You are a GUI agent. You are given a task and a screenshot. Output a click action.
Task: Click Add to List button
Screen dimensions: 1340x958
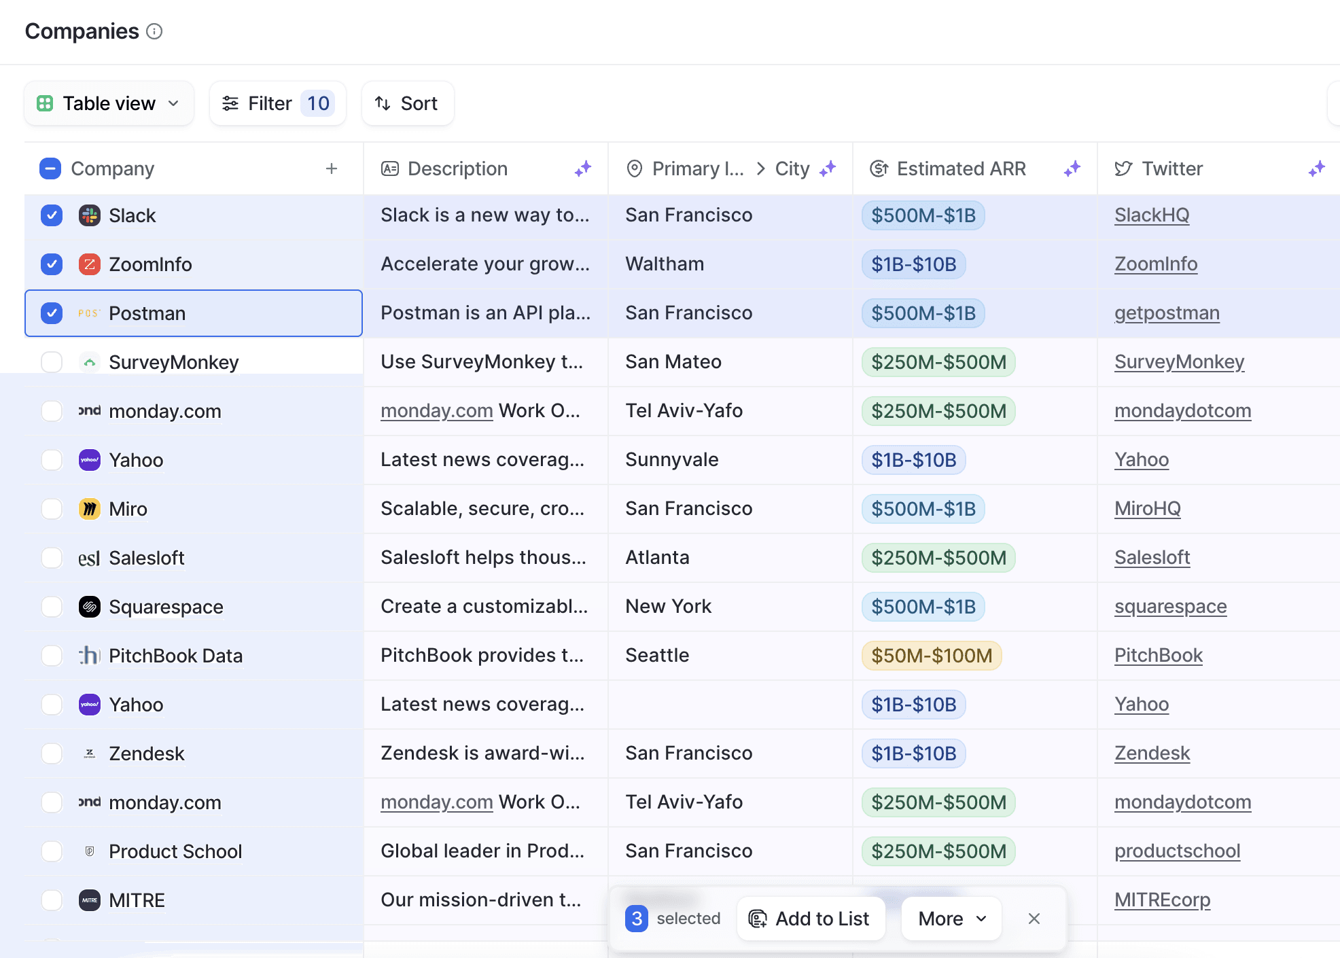[811, 919]
